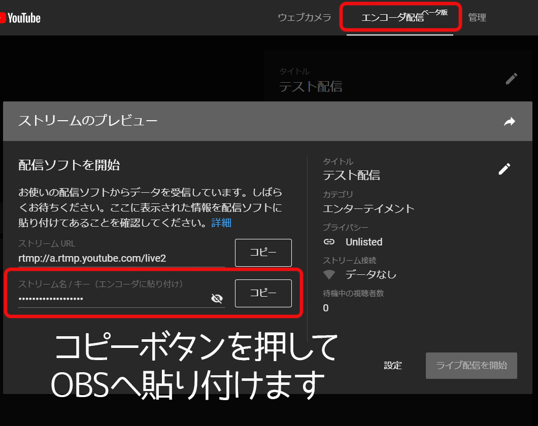The width and height of the screenshot is (538, 426).
Task: Click the 配信ソフトを開始 heading
Action: [x=69, y=165]
